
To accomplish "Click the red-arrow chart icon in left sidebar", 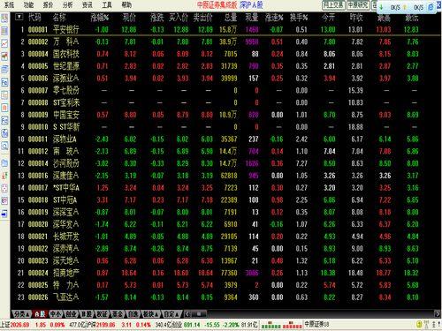I will pyautogui.click(x=4, y=56).
